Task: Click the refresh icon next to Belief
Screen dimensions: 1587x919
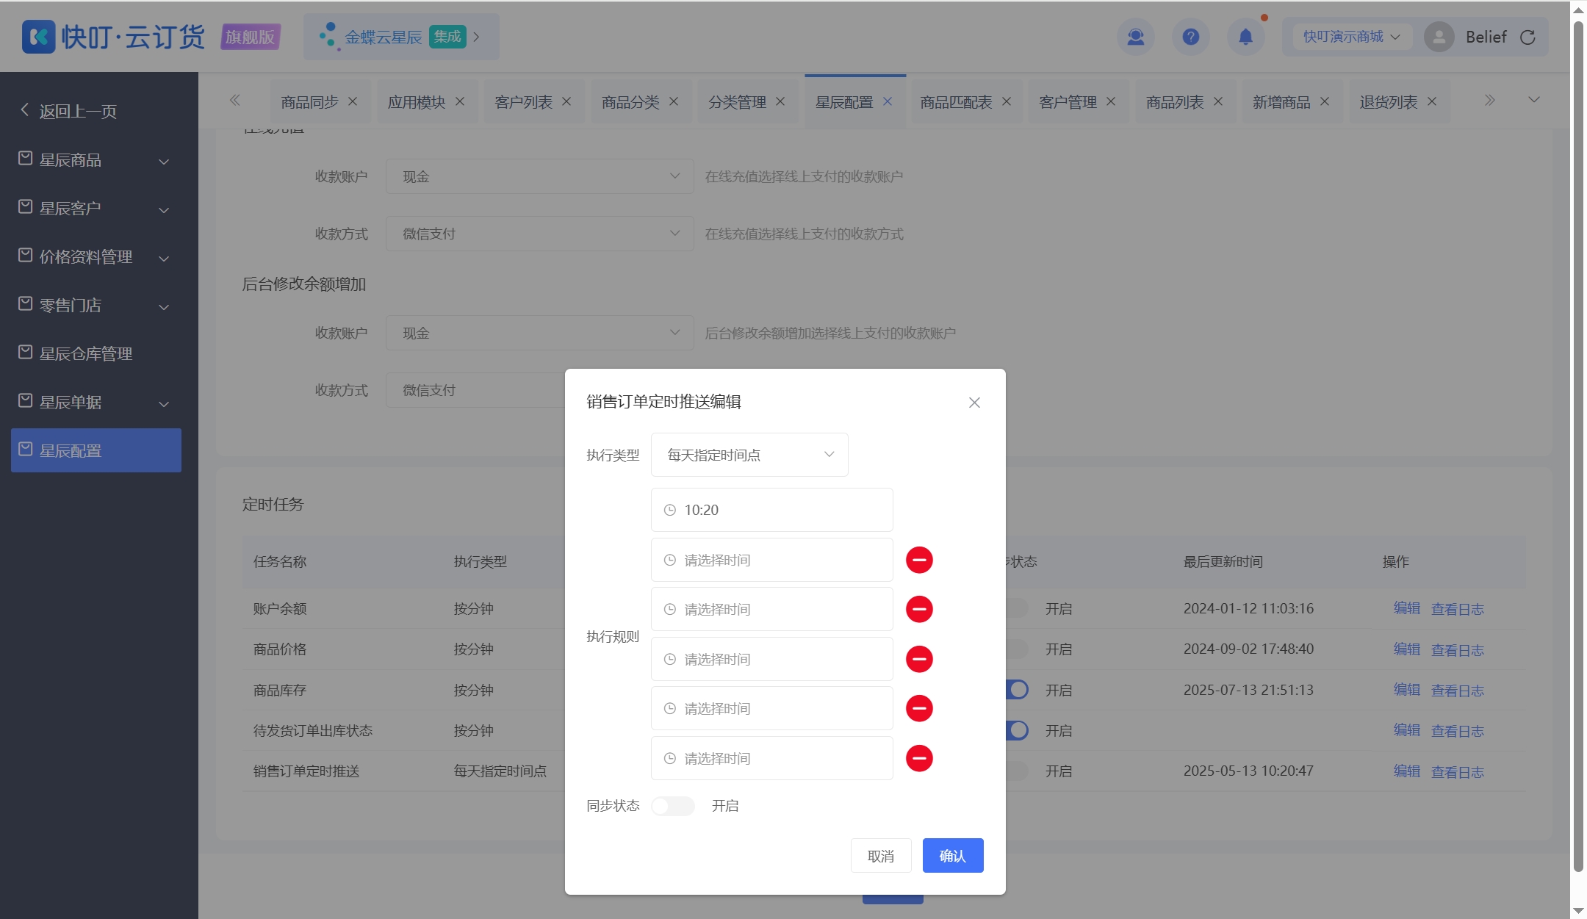Action: (1527, 37)
